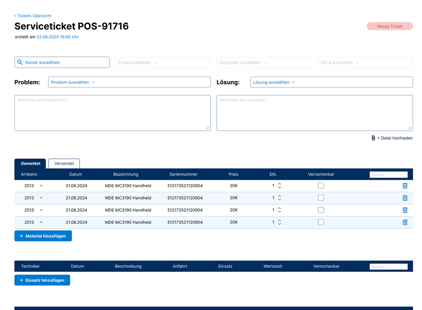Screen dimensions: 422x310
Task: Click the Neues Ticket status badge
Action: (x=389, y=26)
